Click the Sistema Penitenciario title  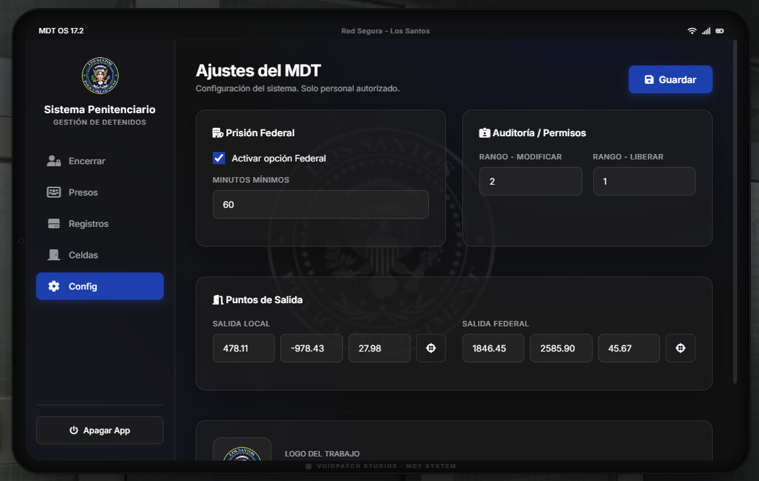(100, 109)
